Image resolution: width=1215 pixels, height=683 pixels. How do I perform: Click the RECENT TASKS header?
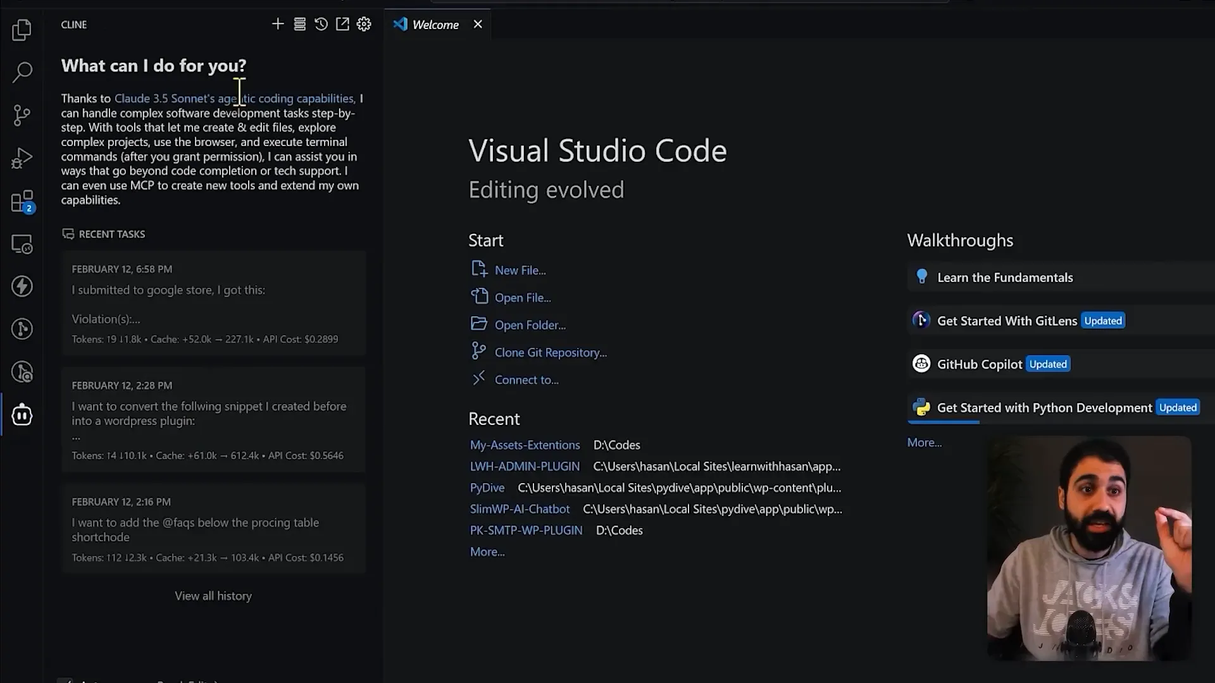pyautogui.click(x=104, y=234)
